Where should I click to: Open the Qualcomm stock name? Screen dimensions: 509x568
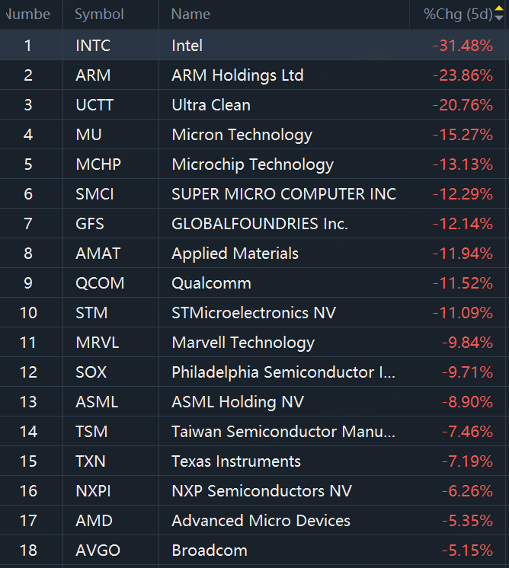pyautogui.click(x=211, y=283)
